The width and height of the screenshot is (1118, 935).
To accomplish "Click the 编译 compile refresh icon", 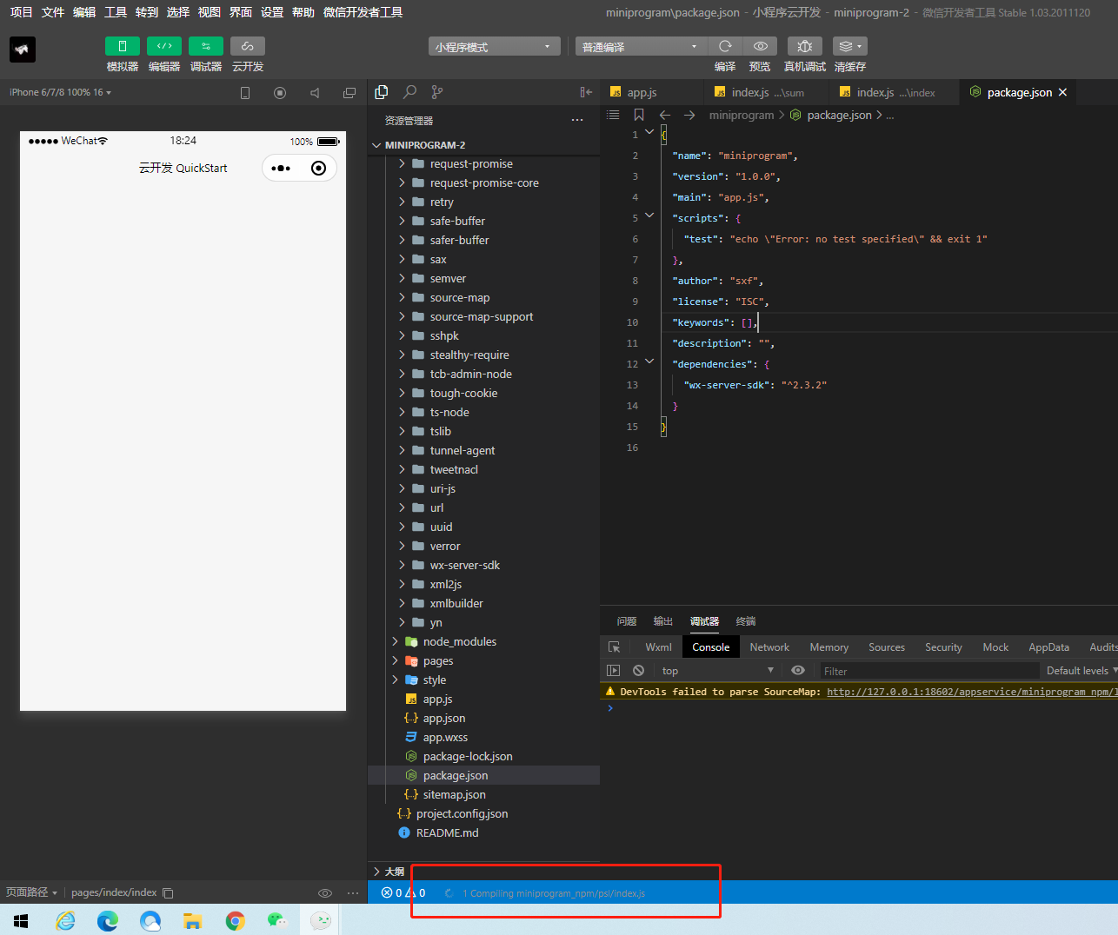I will (725, 46).
